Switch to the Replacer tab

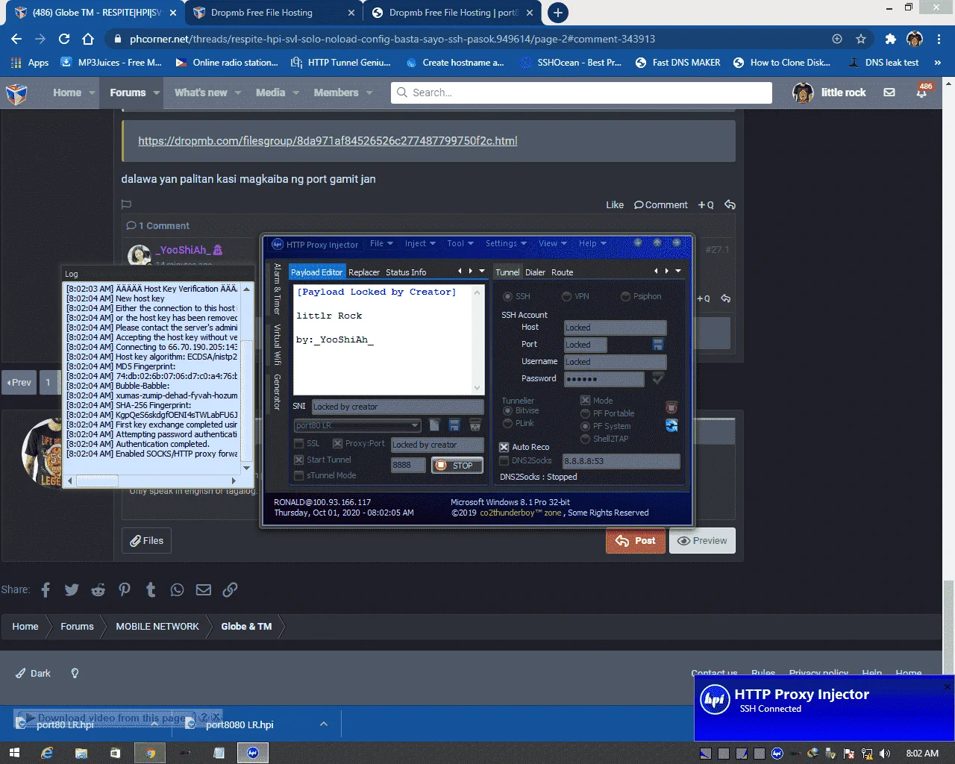click(364, 272)
